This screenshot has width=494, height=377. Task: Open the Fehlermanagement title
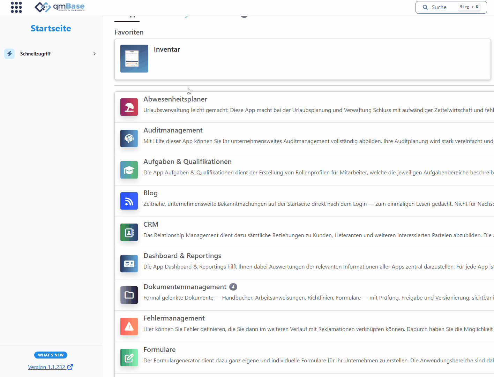click(174, 318)
